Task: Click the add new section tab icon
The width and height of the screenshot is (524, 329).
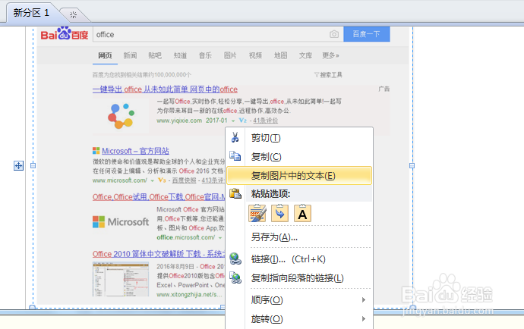Action: 73,14
